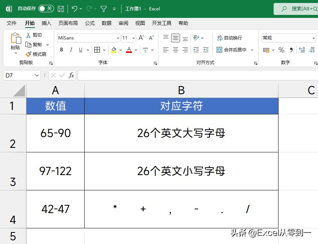Increase decimal places icon

coord(301,50)
